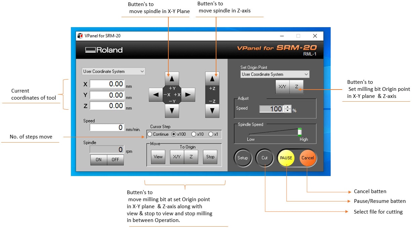Lower spindle with -Z down arrow

[x=212, y=111]
